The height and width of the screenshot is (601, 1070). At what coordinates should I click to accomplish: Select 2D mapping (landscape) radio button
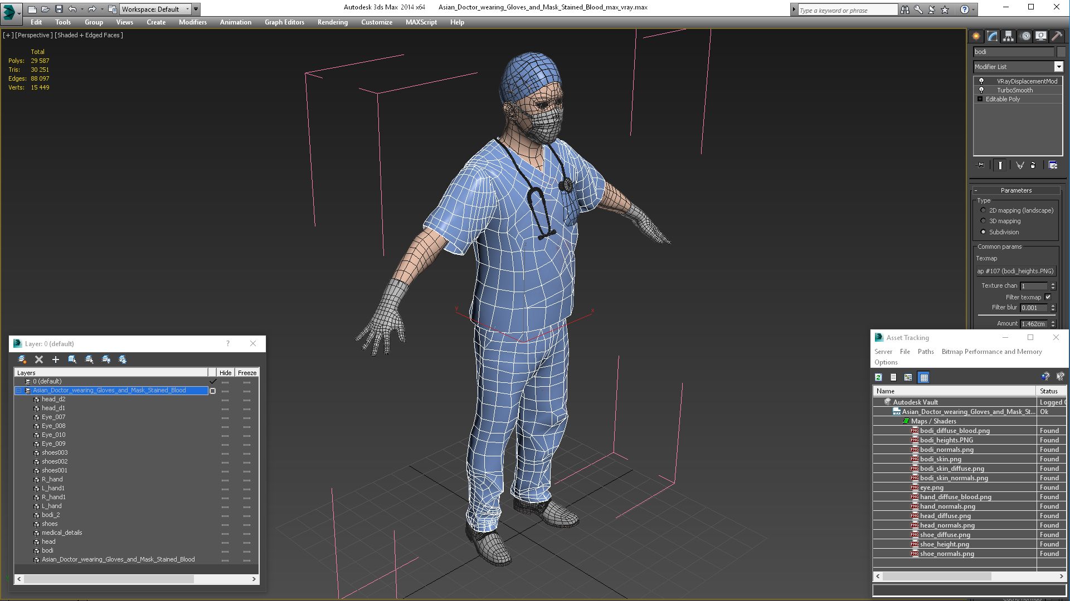click(x=983, y=210)
